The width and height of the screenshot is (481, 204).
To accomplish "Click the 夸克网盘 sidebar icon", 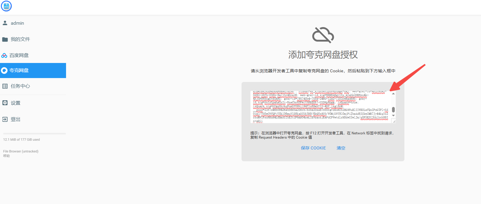I will (4, 71).
